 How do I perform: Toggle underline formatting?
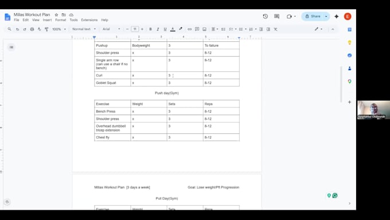coord(165,29)
